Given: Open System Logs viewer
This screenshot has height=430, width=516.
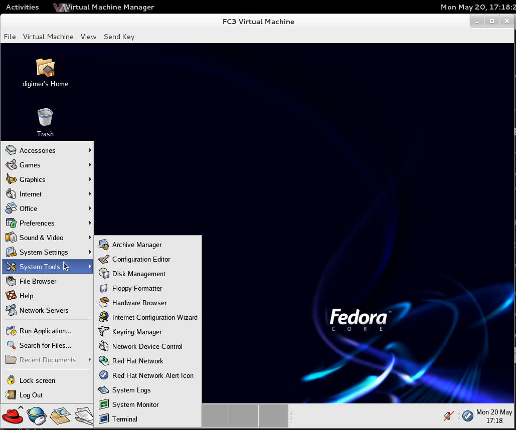Looking at the screenshot, I should coord(148,390).
